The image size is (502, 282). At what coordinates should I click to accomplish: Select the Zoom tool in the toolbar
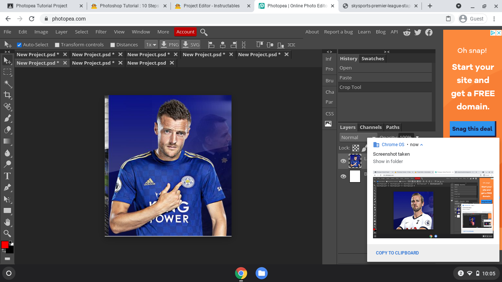[x=7, y=233]
